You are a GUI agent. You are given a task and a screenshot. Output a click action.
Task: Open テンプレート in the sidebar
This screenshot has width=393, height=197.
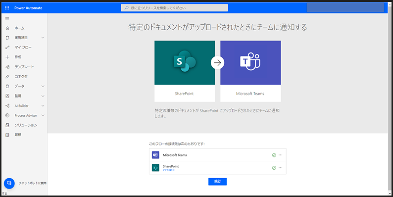(x=24, y=67)
